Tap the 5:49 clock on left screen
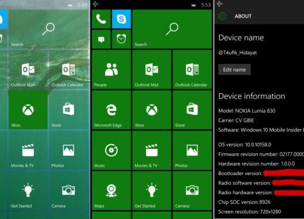304x219 pixels. [82, 5]
